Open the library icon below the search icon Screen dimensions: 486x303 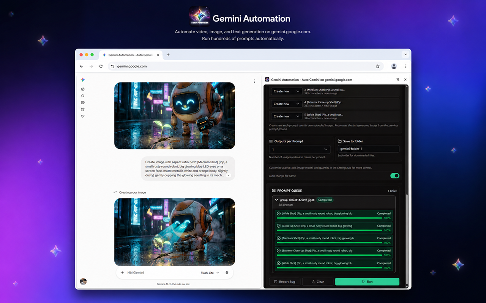[83, 103]
